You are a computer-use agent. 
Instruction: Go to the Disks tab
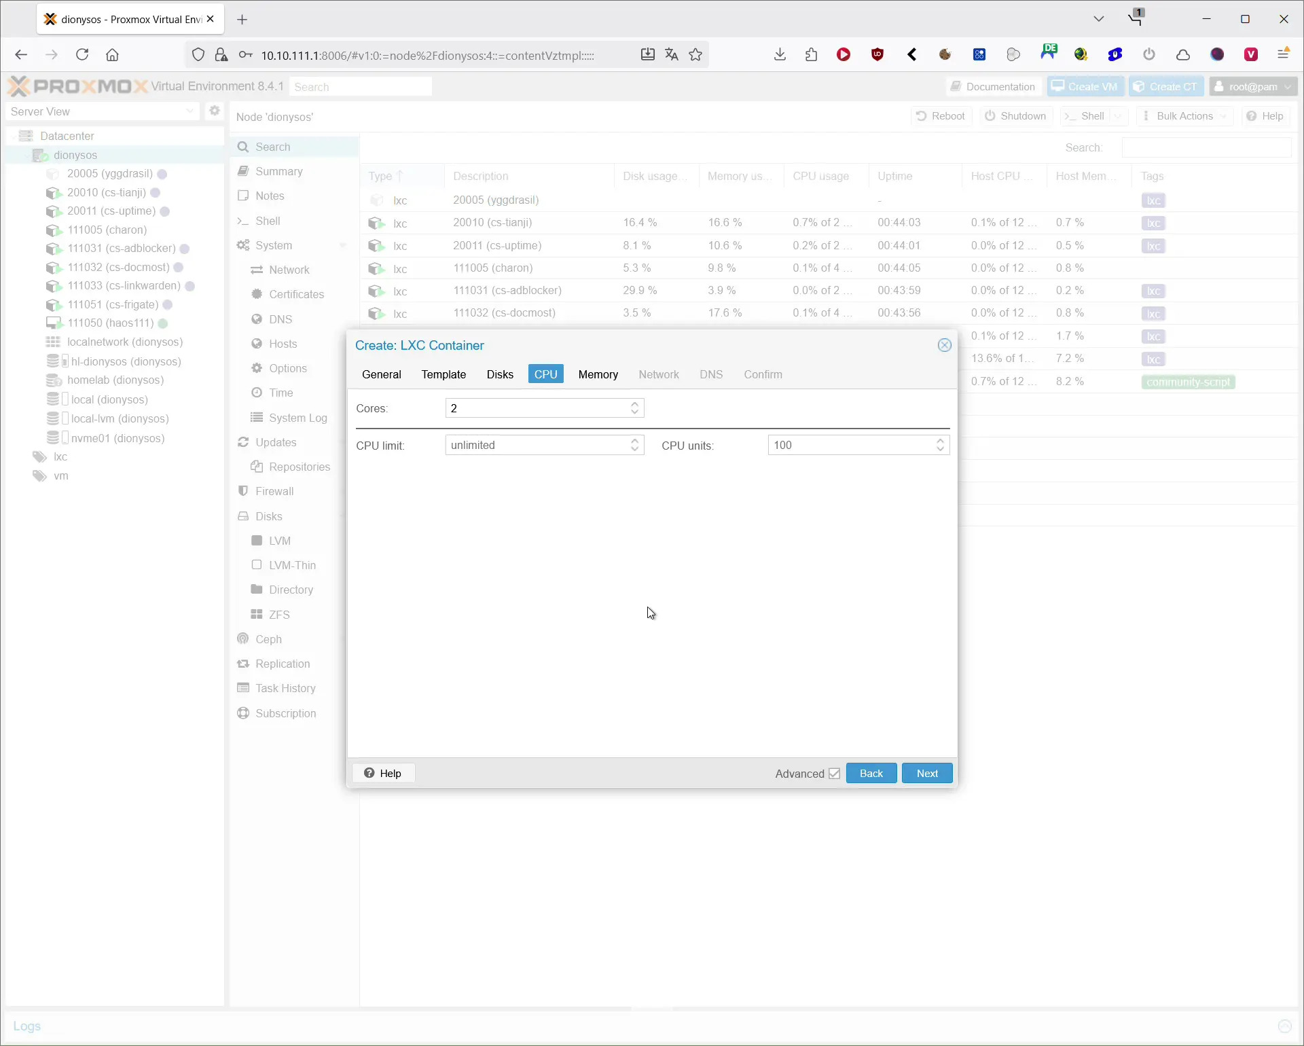coord(500,374)
